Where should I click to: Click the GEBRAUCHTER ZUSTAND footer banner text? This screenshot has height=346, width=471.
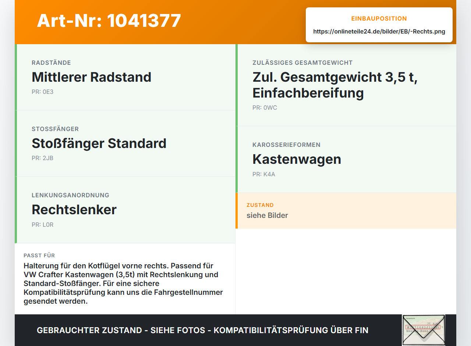(202, 330)
